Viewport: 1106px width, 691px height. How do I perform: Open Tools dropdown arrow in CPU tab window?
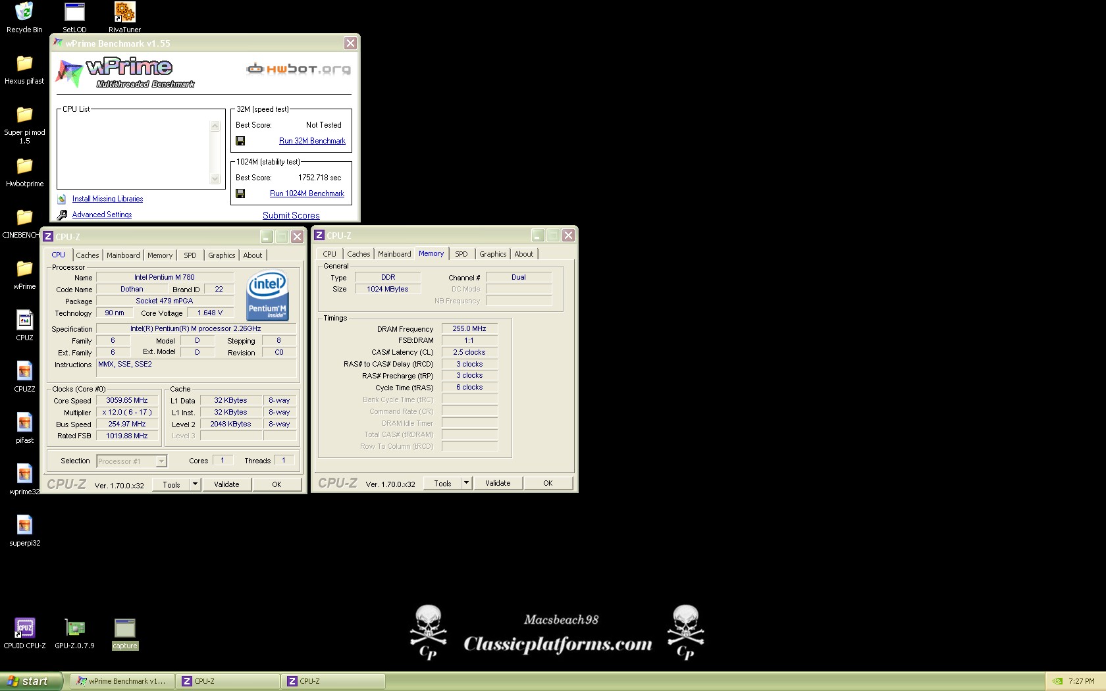195,484
